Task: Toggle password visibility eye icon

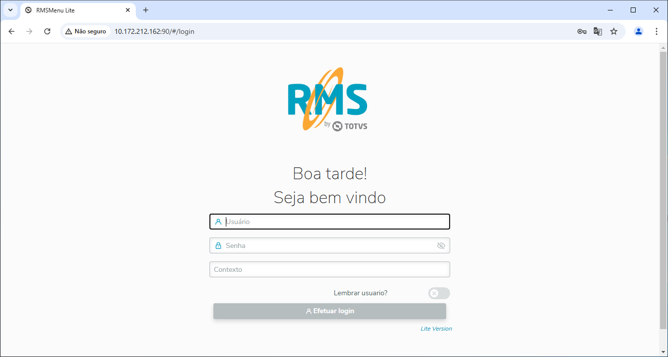Action: pos(441,245)
